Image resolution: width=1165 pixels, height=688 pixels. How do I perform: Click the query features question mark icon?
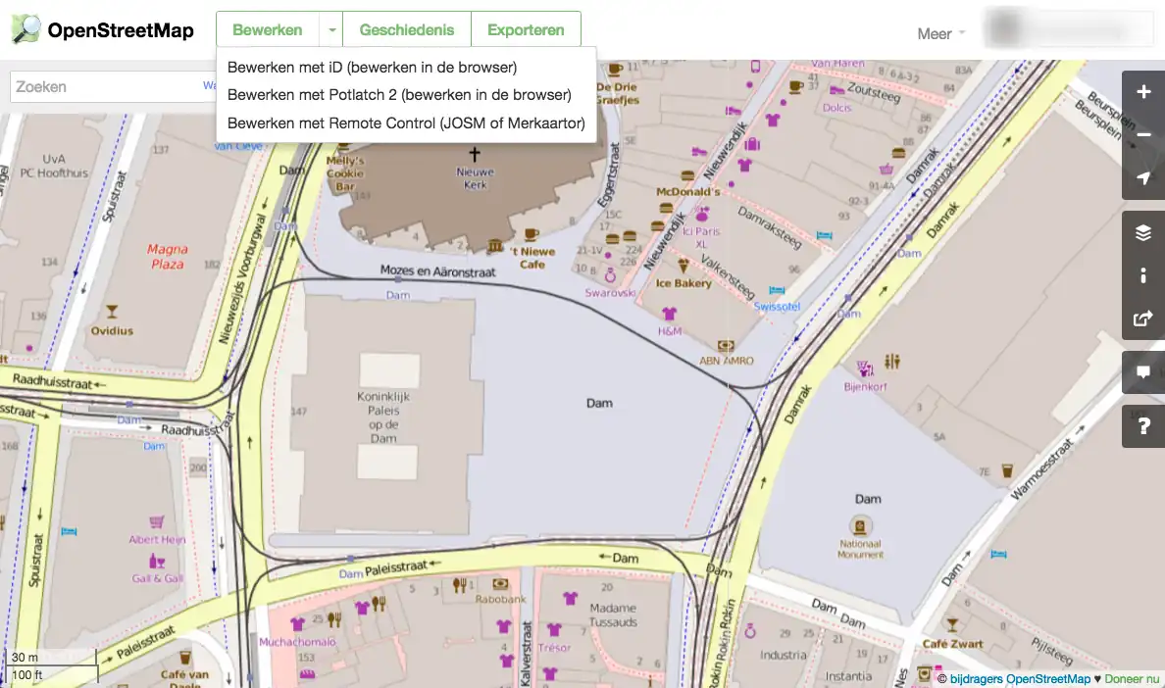click(1143, 426)
